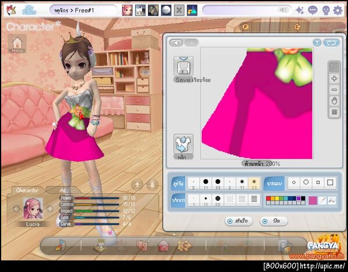Click the sparkle stars icon

pos(300,10)
